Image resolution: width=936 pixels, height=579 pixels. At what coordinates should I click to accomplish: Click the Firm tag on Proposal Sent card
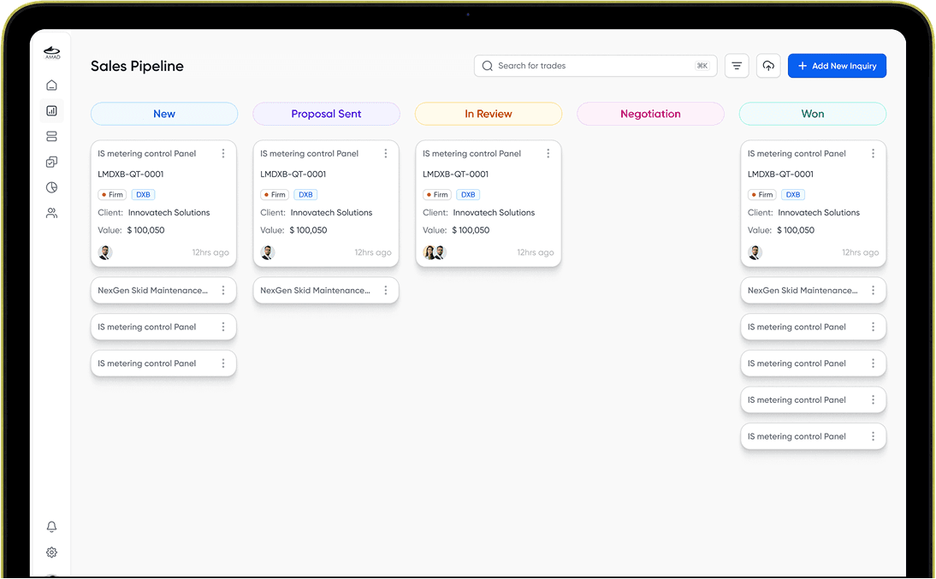[x=275, y=195]
